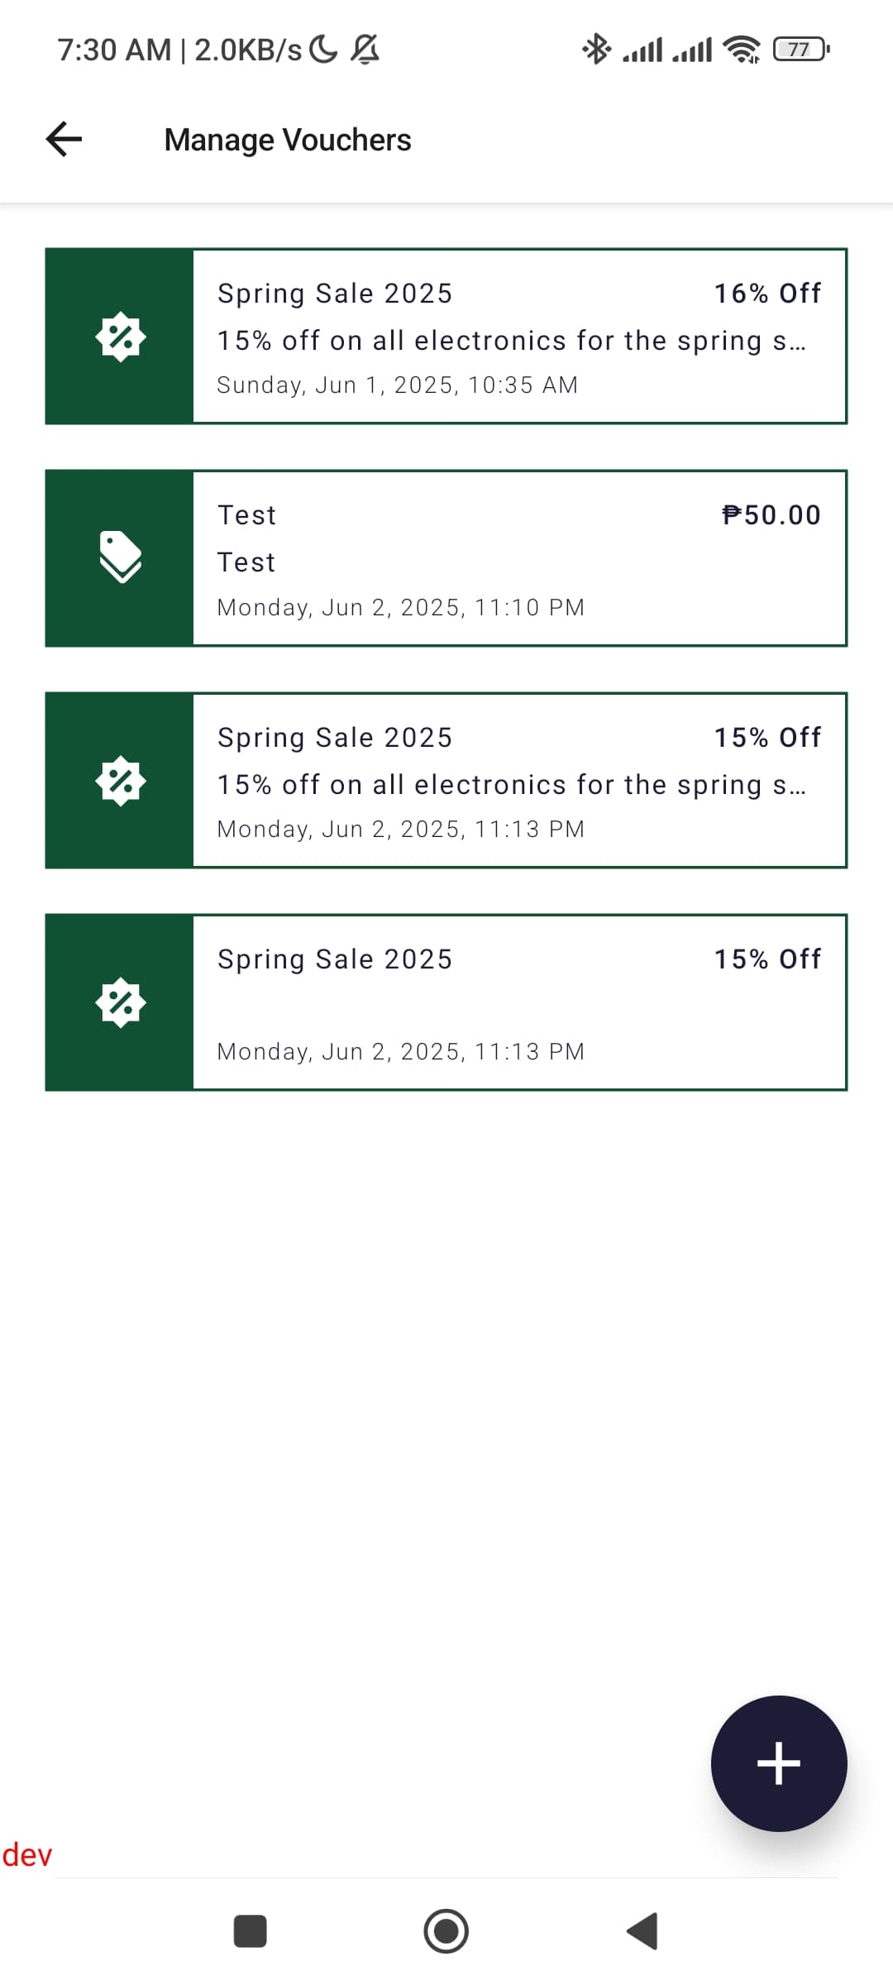Tap the Manage Vouchers title

coord(288,140)
